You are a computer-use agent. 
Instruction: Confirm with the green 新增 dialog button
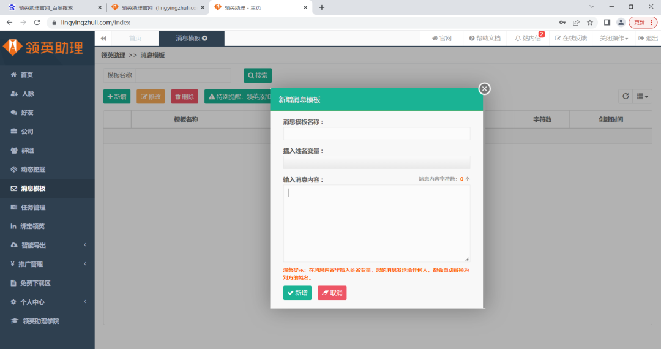(297, 293)
